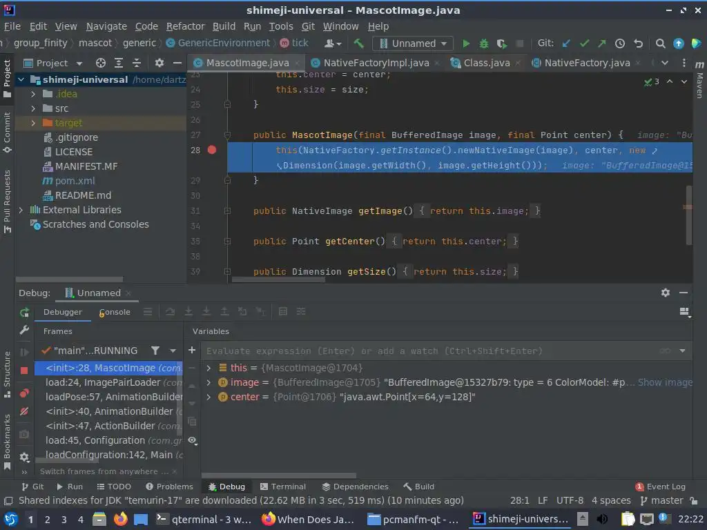The width and height of the screenshot is (707, 530).
Task: View breakpoints double red circle icon
Action: click(24, 393)
